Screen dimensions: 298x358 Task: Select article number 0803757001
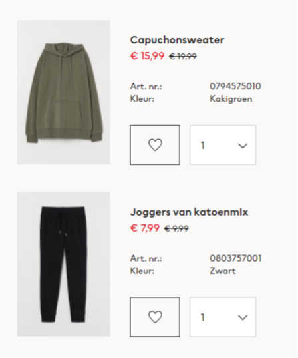click(235, 258)
